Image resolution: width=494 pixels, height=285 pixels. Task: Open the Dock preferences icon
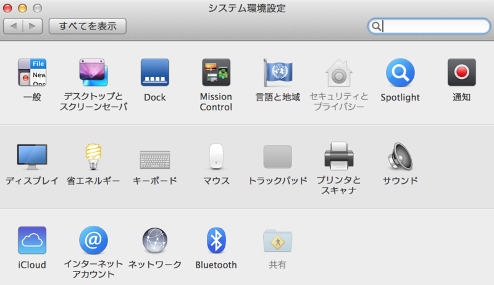155,72
